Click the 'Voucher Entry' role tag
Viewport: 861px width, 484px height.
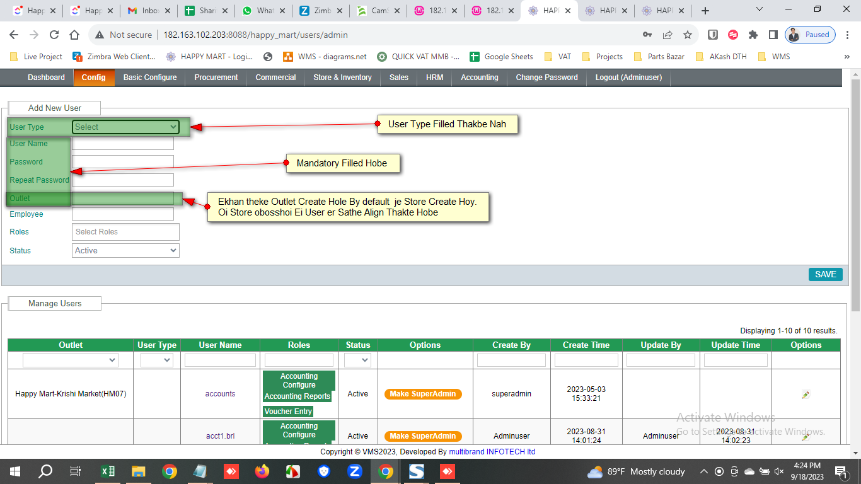pos(288,412)
